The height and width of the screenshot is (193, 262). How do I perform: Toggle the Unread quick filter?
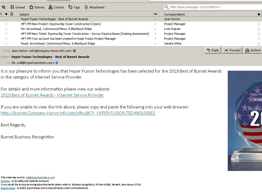click(18, 7)
